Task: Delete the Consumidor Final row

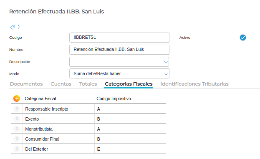Action: click(17, 139)
